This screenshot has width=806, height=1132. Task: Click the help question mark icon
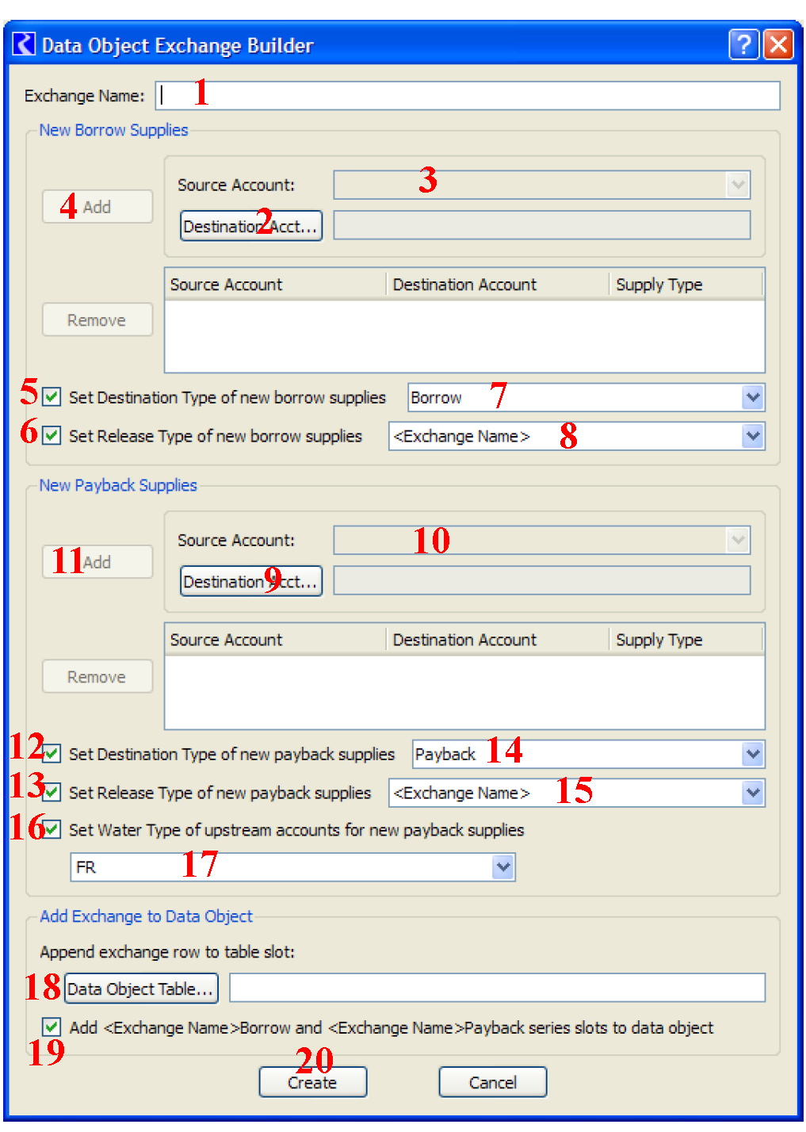coord(743,44)
